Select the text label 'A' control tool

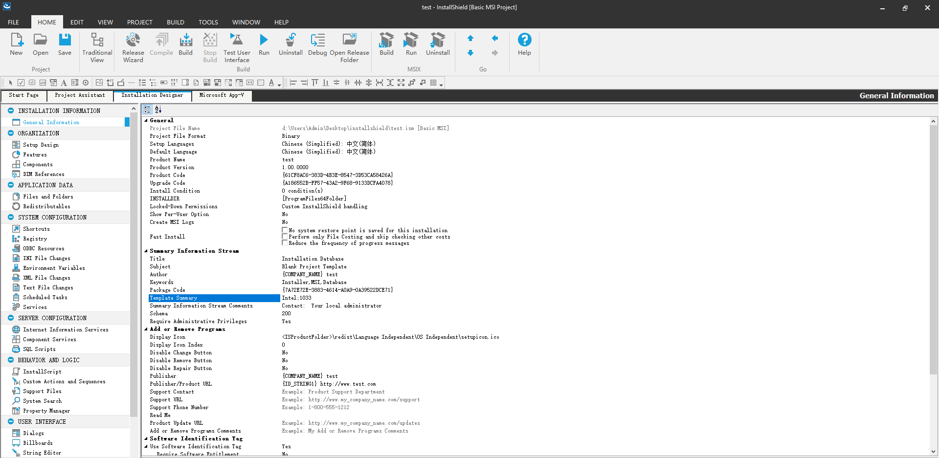(64, 83)
